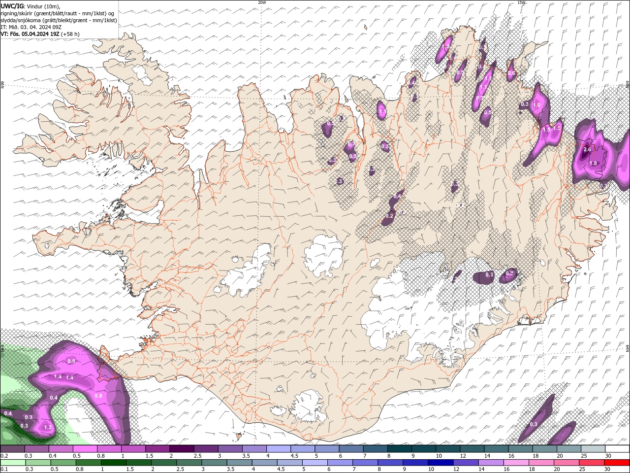Pick the bright pink upper swatch at 0.5

point(85,449)
